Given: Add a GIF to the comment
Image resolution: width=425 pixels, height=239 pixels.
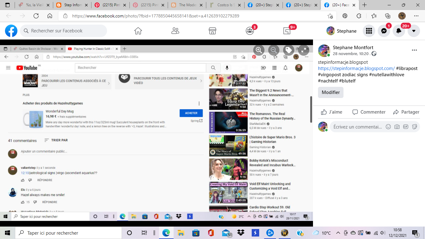Looking at the screenshot, I should (x=406, y=127).
